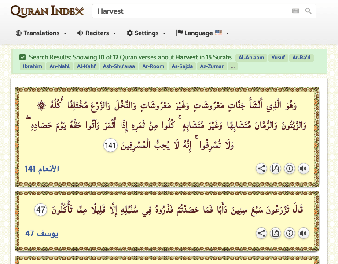Open the Reciters dropdown menu
This screenshot has width=338, height=264.
(x=97, y=33)
